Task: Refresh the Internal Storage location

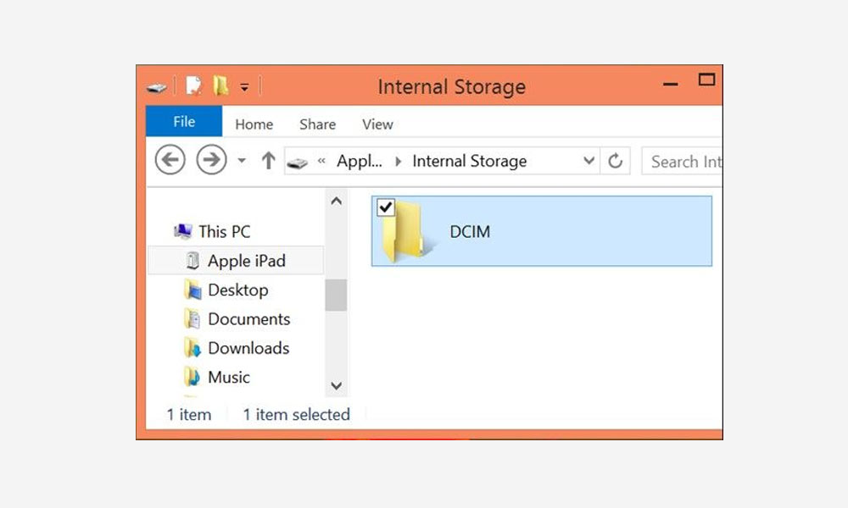Action: coord(615,161)
